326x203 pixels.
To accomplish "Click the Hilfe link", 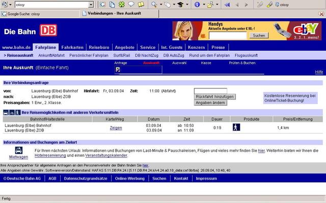I will click(x=319, y=72).
